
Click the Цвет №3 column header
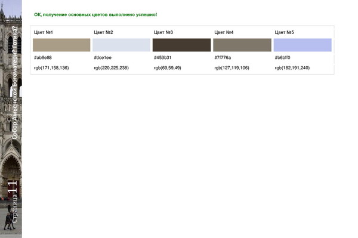click(x=163, y=32)
